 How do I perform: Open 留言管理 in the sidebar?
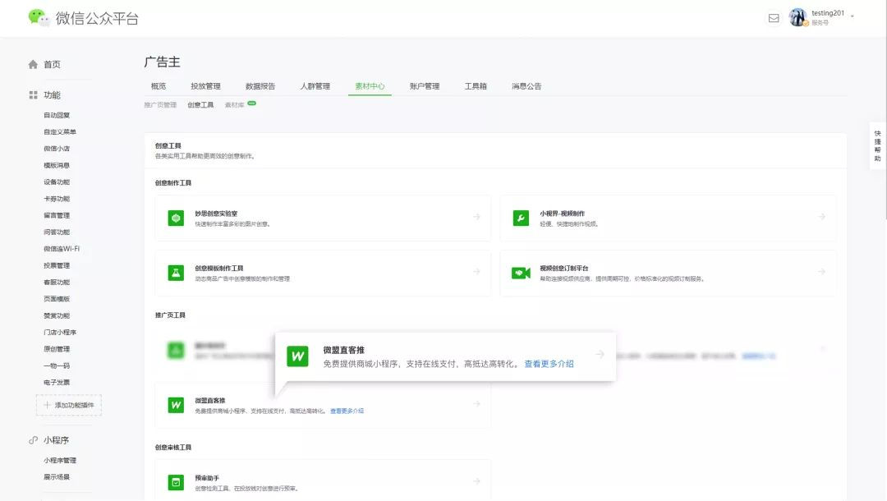[57, 215]
